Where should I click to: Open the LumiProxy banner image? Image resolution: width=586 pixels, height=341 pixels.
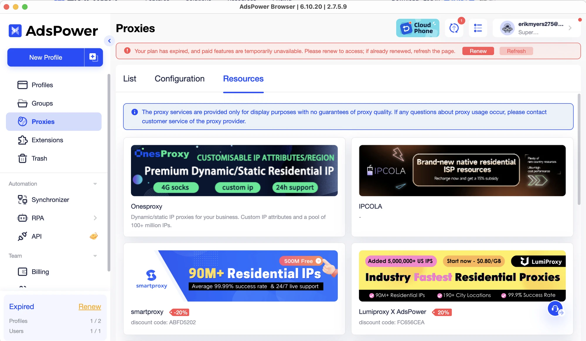click(462, 276)
